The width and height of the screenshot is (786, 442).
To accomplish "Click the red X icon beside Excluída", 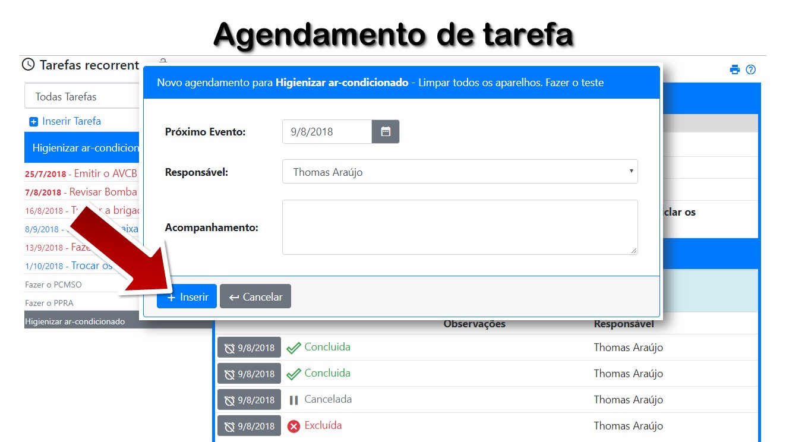I will click(293, 426).
